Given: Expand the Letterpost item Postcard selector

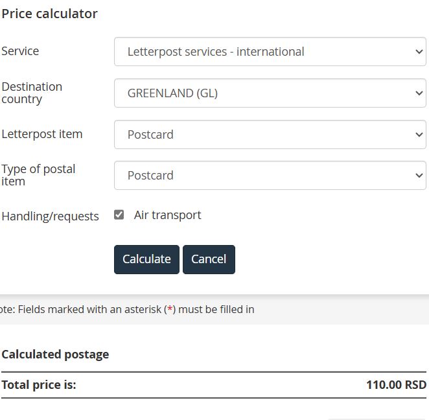Looking at the screenshot, I should coord(270,135).
